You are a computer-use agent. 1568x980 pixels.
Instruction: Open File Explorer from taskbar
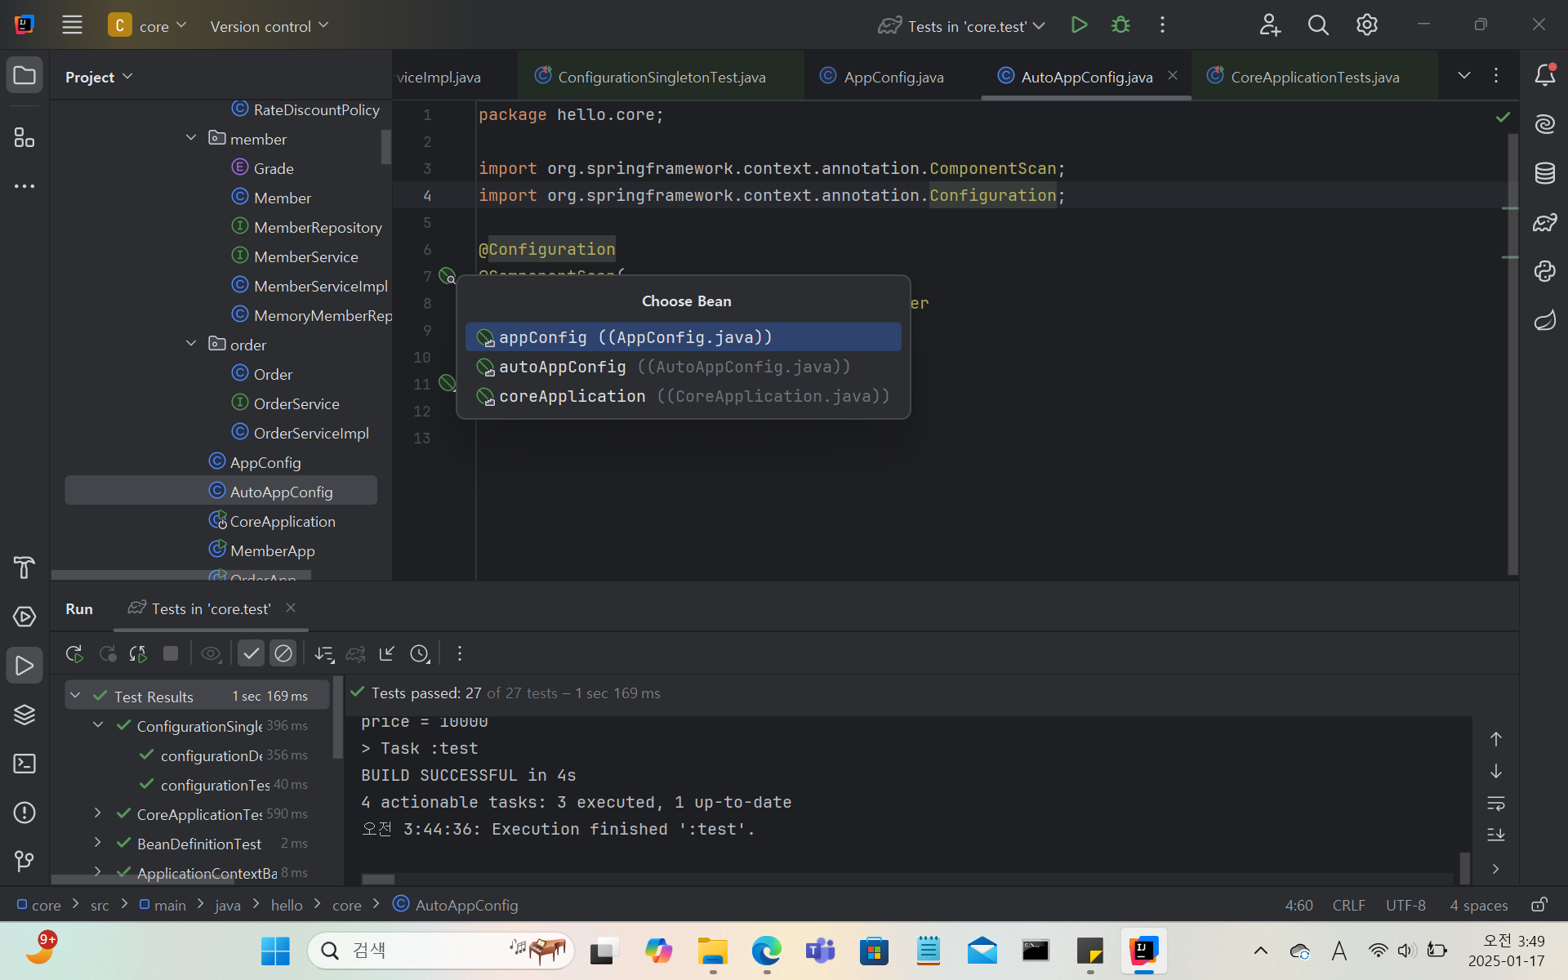(712, 951)
